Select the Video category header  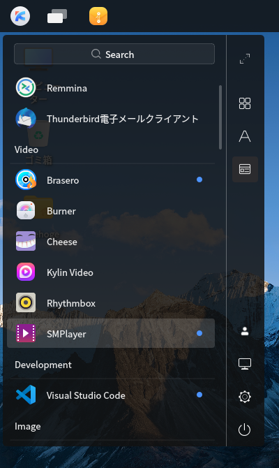[27, 149]
